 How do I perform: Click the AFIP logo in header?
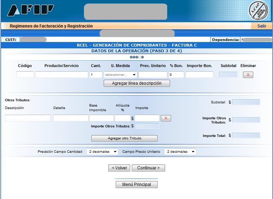coord(31,11)
